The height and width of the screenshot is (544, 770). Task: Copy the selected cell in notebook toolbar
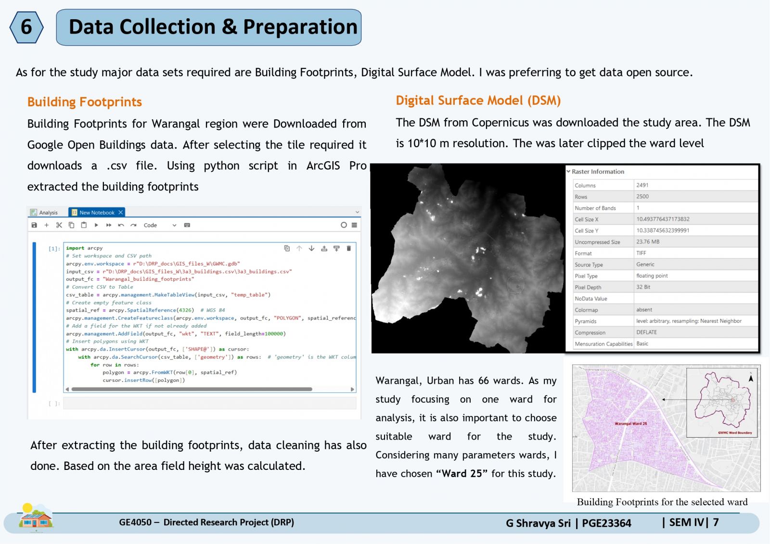71,225
